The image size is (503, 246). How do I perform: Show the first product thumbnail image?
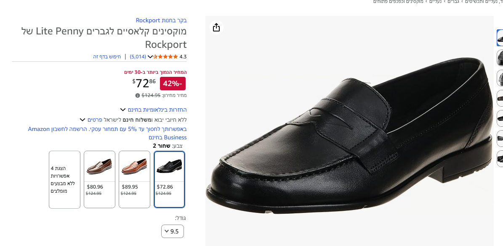[500, 38]
